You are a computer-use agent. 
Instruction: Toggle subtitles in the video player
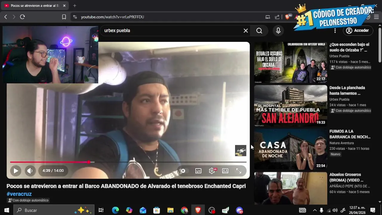pyautogui.click(x=198, y=171)
